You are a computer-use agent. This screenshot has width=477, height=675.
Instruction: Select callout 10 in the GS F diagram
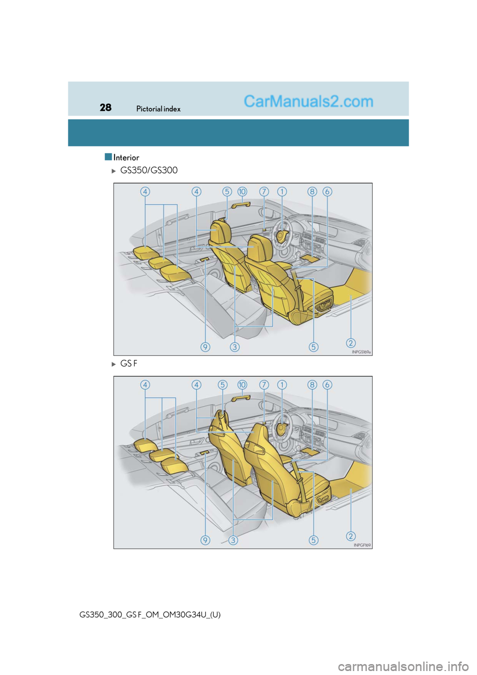242,385
